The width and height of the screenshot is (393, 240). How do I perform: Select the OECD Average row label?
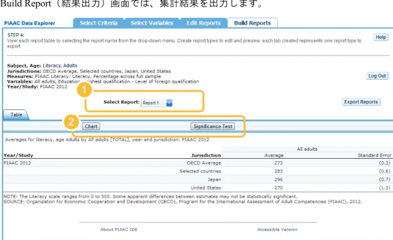click(x=204, y=163)
